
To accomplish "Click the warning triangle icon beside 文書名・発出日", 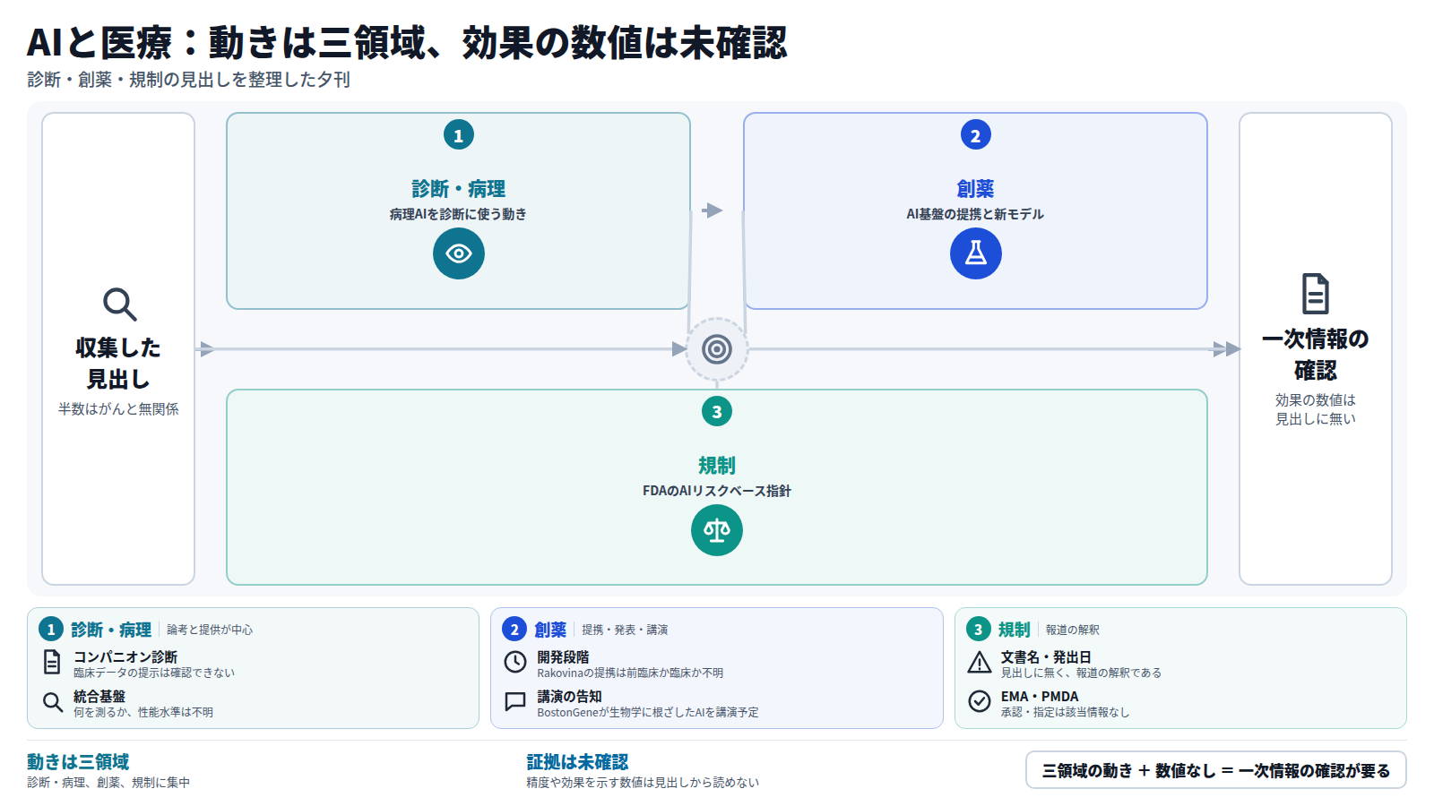I will coord(980,662).
